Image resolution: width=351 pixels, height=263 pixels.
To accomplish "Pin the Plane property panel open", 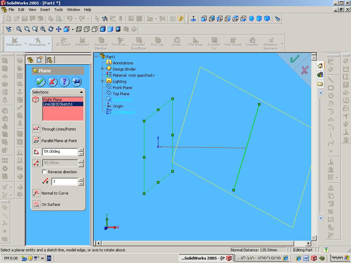I will tap(76, 82).
